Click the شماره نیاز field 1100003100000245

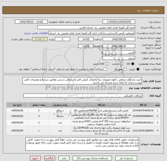119,22
